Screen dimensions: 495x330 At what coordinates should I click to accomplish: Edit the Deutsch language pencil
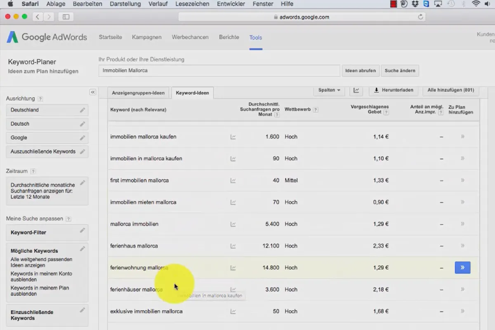coord(82,124)
